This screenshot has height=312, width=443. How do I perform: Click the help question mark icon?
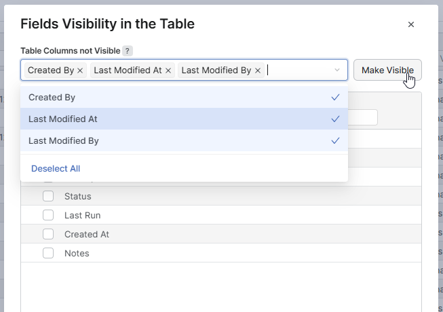128,51
